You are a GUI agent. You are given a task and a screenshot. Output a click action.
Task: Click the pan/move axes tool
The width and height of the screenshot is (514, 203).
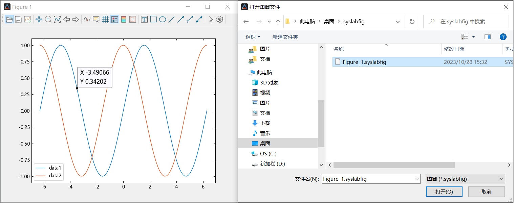(x=39, y=20)
